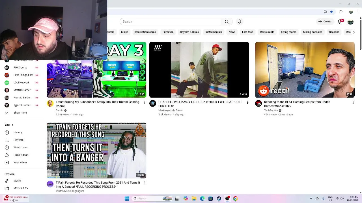
Task: Open the TechSource channel avatar
Action: (x=258, y=103)
